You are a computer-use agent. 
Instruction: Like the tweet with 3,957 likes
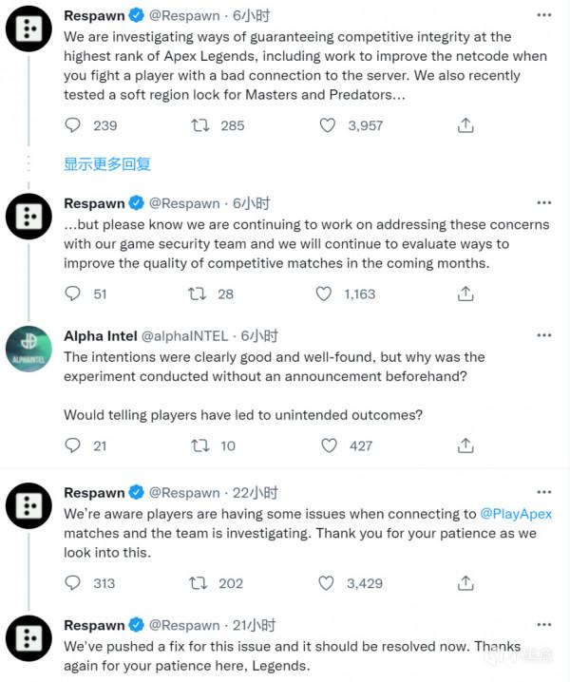[x=327, y=125]
